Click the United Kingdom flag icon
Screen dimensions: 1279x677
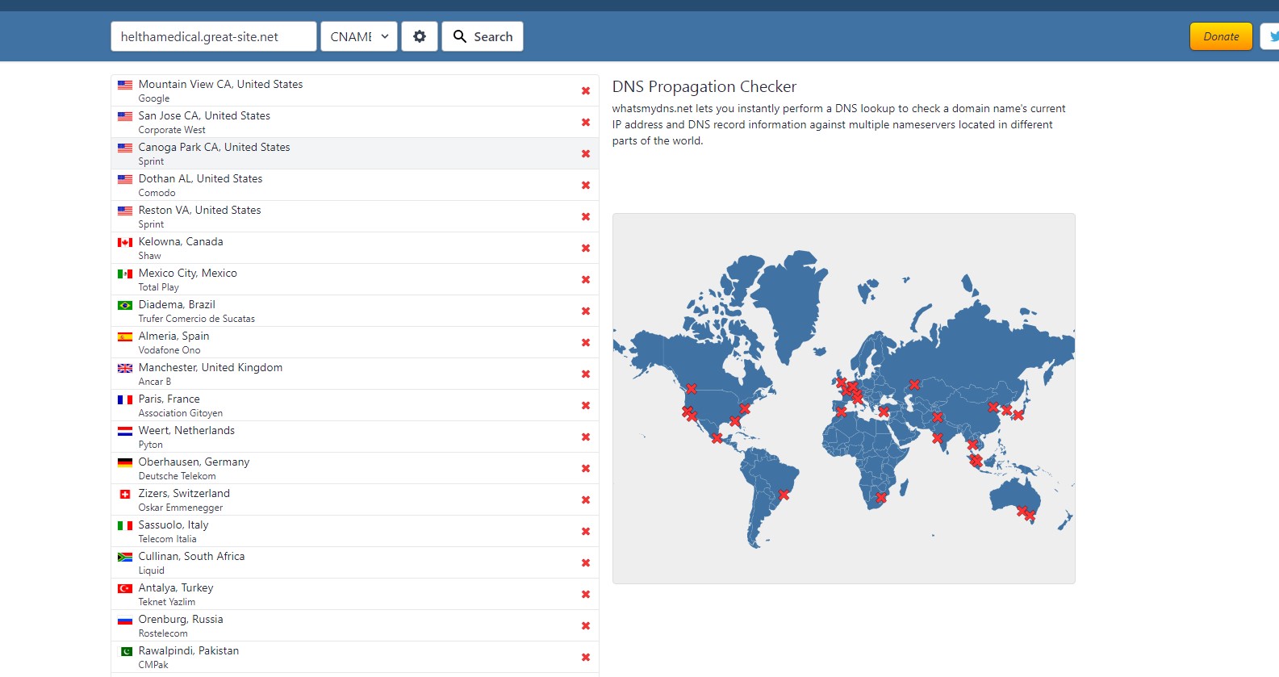[x=125, y=368]
